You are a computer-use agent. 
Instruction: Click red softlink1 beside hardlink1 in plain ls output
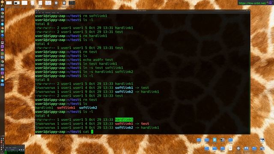[x=66, y=108]
